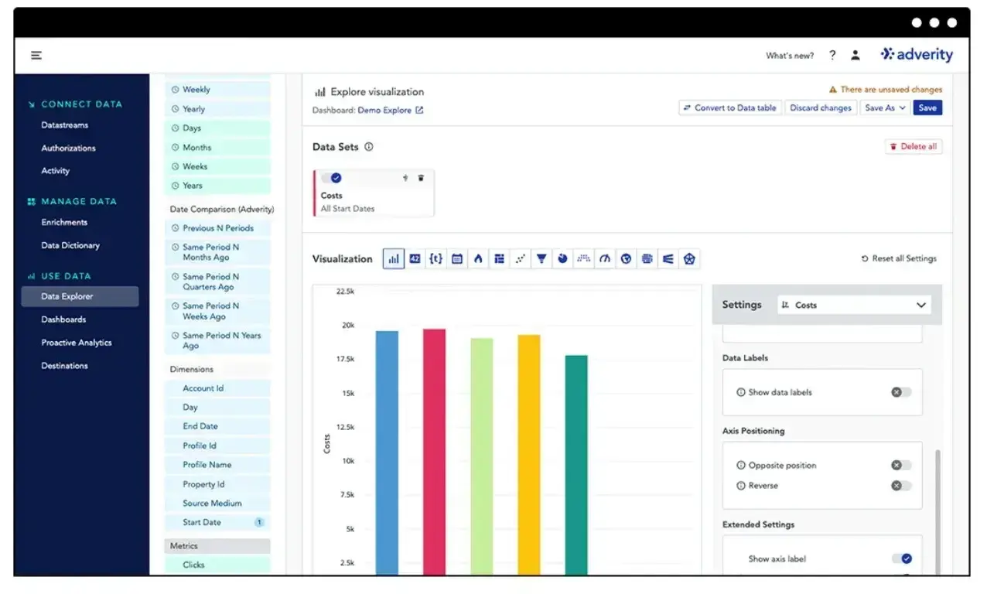Select Previous N Periods comparison
987x594 pixels.
click(218, 228)
